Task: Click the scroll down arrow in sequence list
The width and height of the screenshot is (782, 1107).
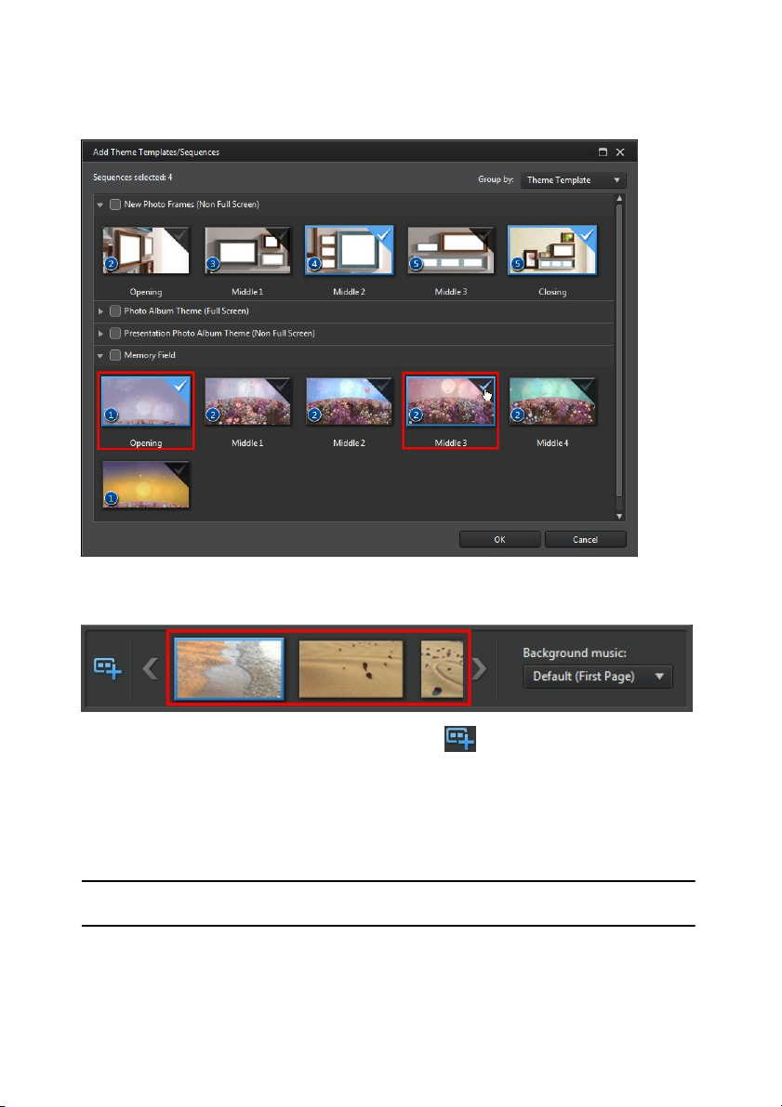Action: (619, 516)
